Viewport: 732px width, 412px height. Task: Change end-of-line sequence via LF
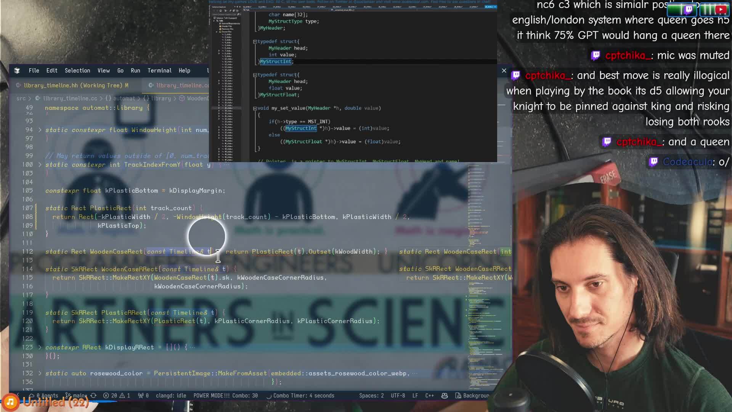[x=415, y=396]
